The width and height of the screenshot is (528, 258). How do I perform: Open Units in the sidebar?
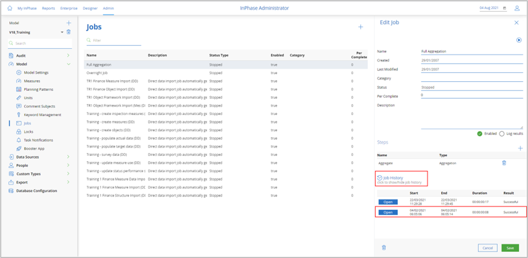[x=28, y=98]
